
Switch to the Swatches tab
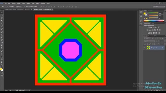[150, 11]
